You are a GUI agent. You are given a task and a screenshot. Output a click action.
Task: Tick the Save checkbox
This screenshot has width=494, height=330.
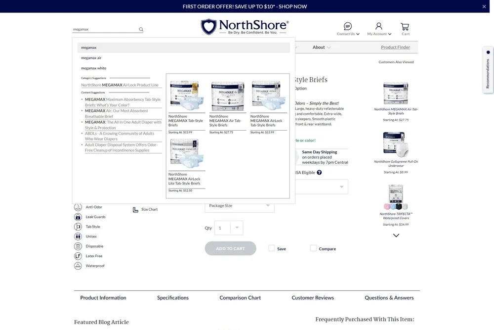coord(272,248)
